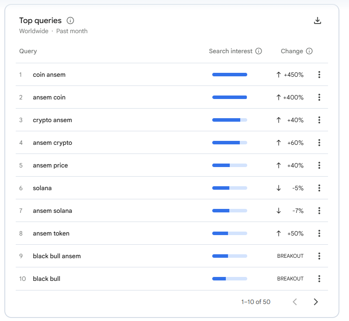349x321 pixels.
Task: Open more options for black bull row
Action: (319, 279)
